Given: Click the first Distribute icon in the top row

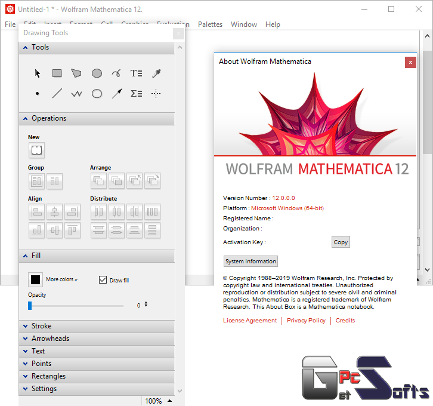Looking at the screenshot, I should [98, 212].
